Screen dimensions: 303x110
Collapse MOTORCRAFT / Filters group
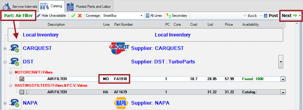click(x=11, y=72)
